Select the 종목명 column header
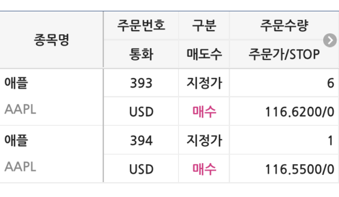The width and height of the screenshot is (339, 197). [x=51, y=41]
